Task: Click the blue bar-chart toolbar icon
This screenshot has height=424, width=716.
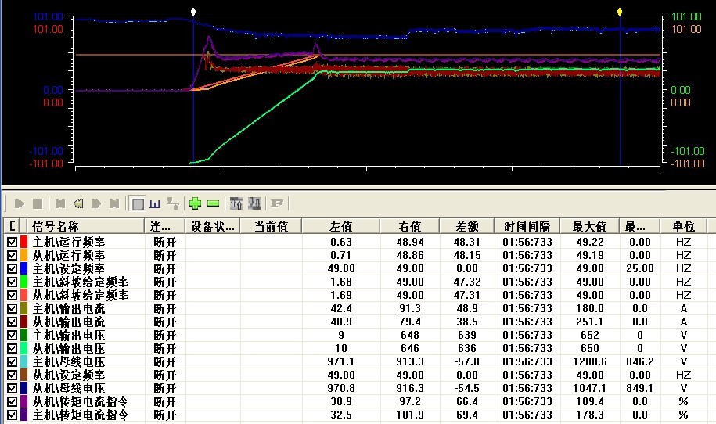Action: coord(155,203)
